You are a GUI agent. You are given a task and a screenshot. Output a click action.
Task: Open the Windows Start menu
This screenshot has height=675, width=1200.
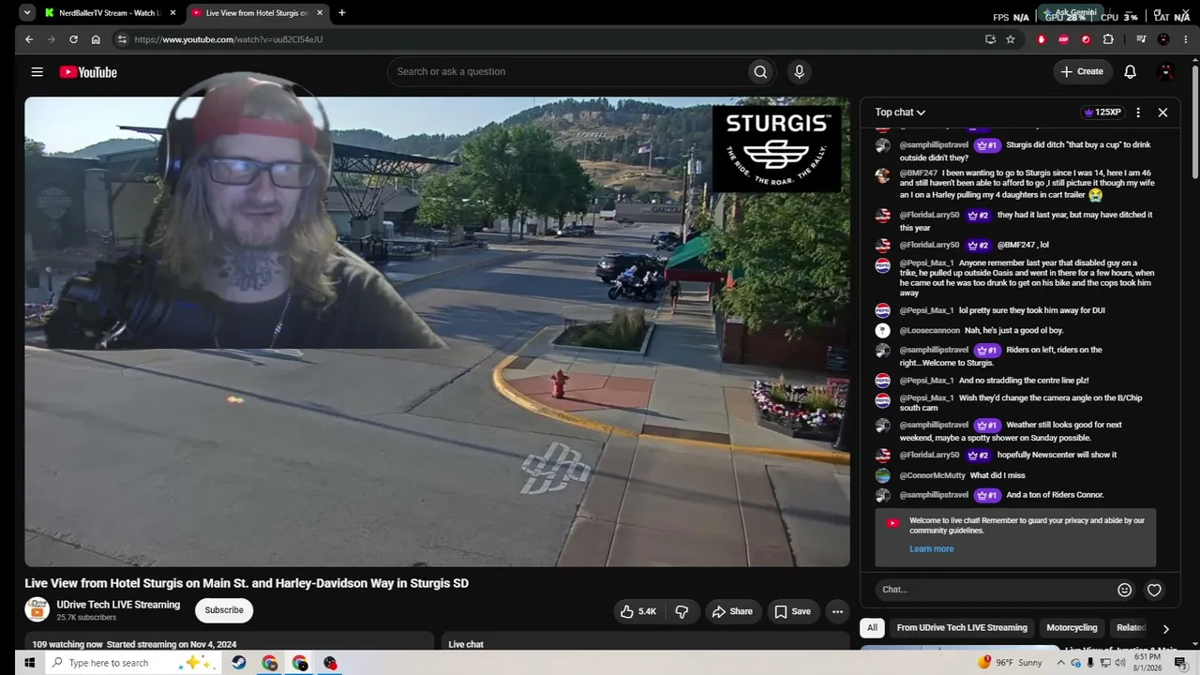tap(29, 663)
